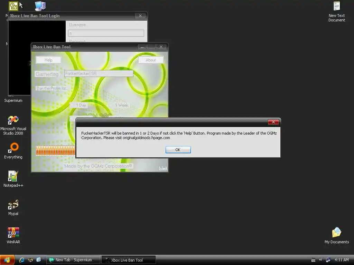The width and height of the screenshot is (354, 265).
Task: Click the 4:11 AM clock
Action: coord(342,260)
